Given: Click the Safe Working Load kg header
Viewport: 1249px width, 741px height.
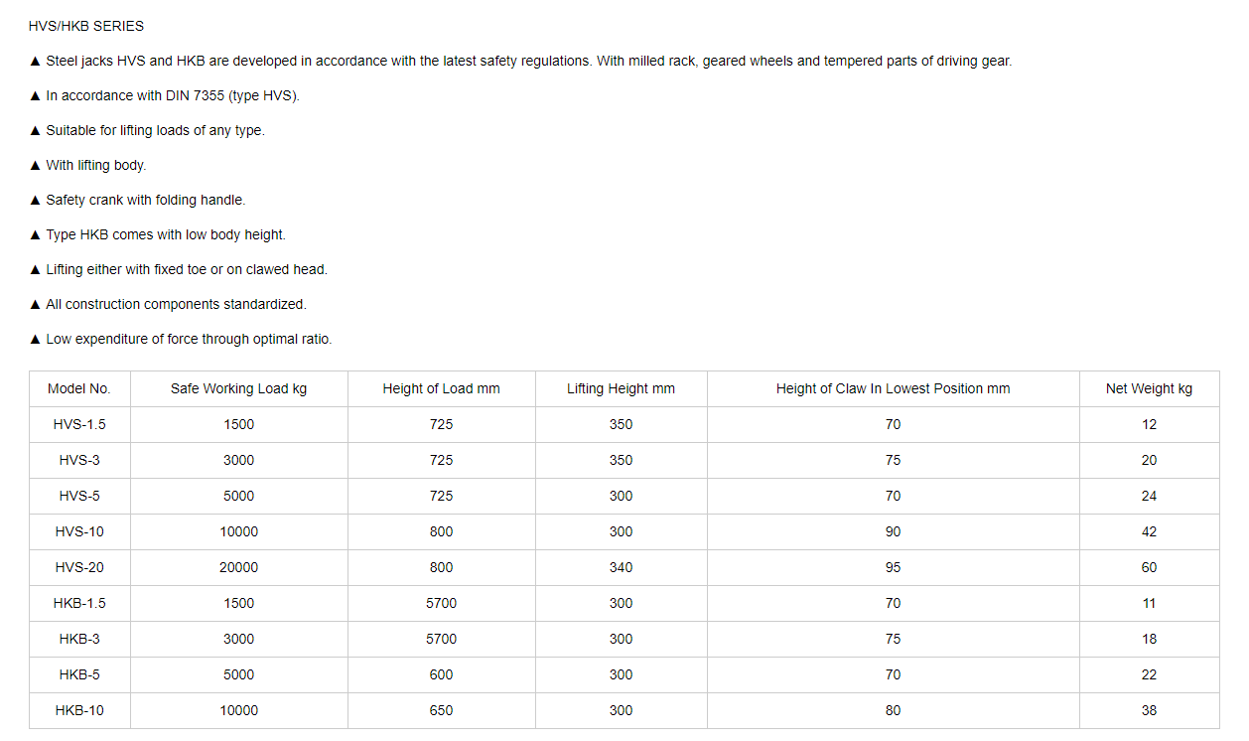Looking at the screenshot, I should (238, 388).
